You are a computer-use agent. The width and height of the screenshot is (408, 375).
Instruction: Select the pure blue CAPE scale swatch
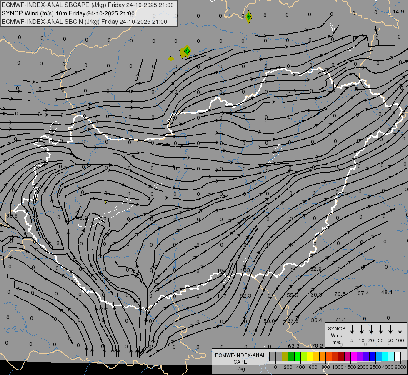373,356
